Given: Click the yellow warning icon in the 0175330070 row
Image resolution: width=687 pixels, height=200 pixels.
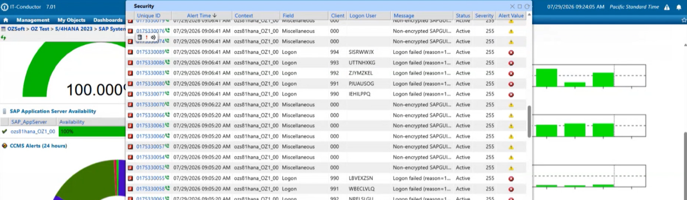Looking at the screenshot, I should click(511, 105).
